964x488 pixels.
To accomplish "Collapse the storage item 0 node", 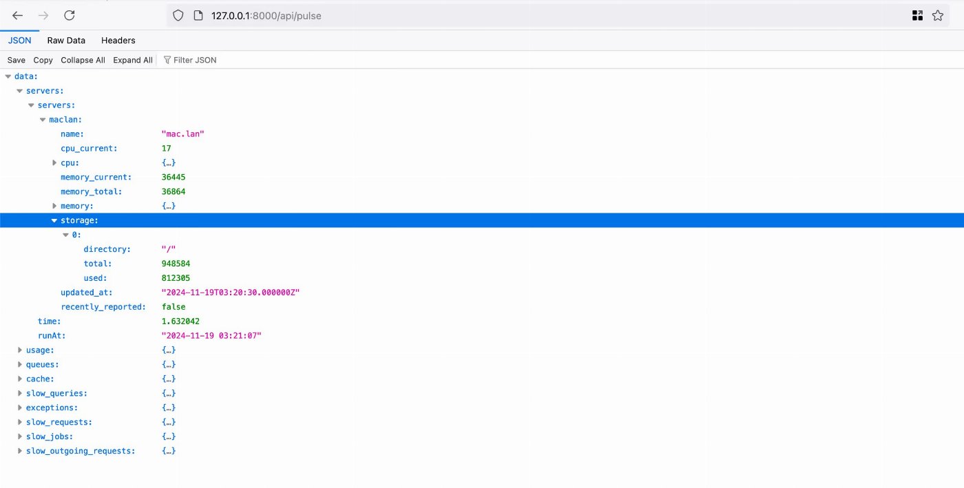I will click(x=66, y=235).
